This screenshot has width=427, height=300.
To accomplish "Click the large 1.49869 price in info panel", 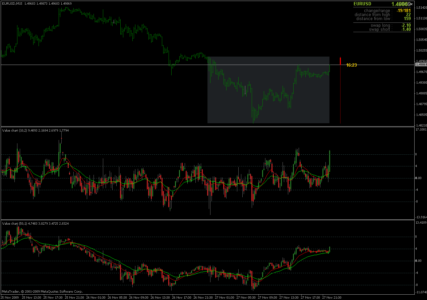I will click(x=401, y=4).
